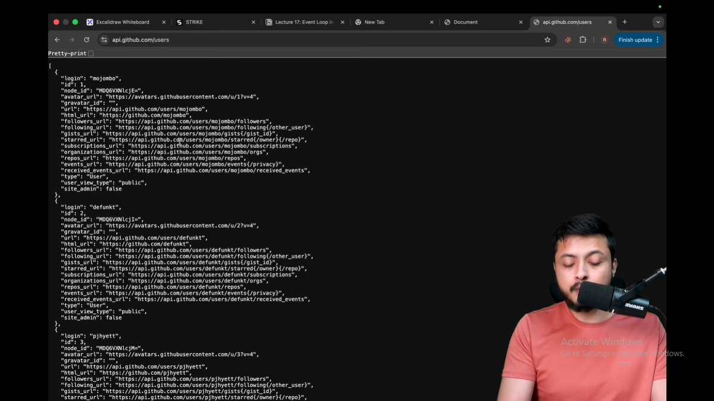
Task: Open the orange extension icon in toolbar
Action: click(x=568, y=40)
